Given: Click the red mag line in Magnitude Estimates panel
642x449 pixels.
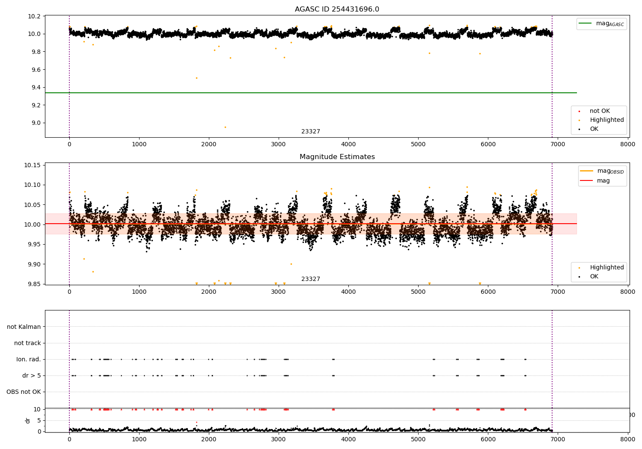Looking at the screenshot, I should point(311,224).
